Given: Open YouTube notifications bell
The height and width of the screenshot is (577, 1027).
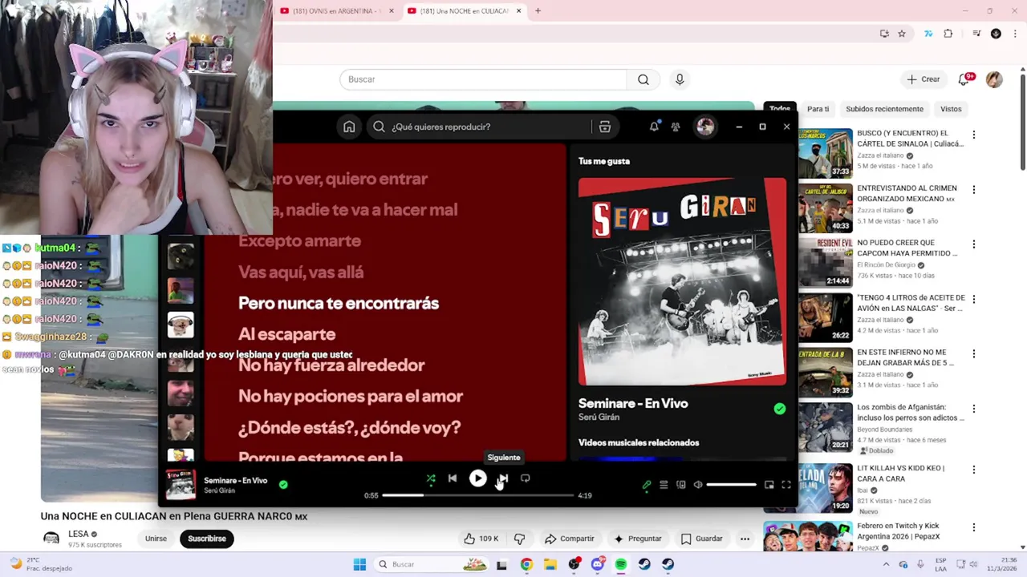Looking at the screenshot, I should (x=964, y=79).
